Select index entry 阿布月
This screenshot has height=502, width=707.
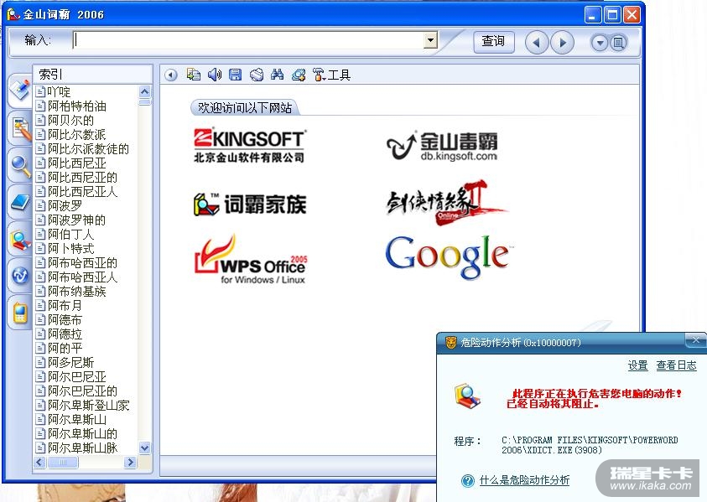60,306
